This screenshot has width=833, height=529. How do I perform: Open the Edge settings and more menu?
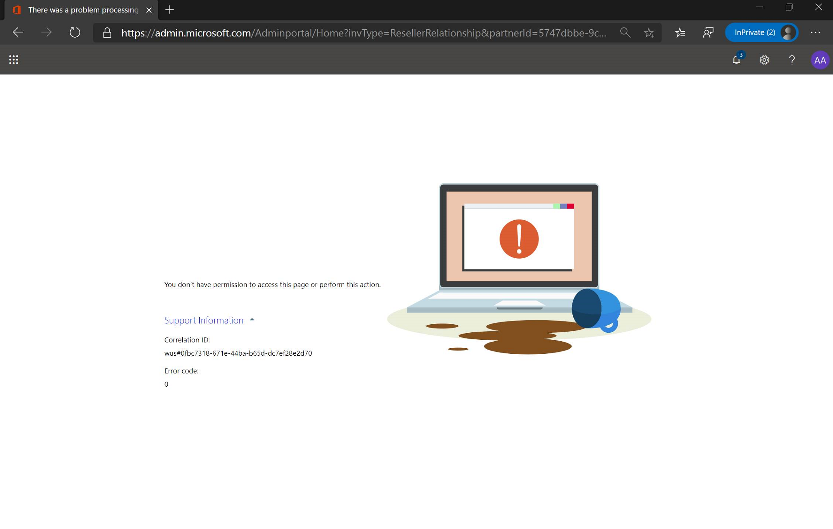[816, 33]
